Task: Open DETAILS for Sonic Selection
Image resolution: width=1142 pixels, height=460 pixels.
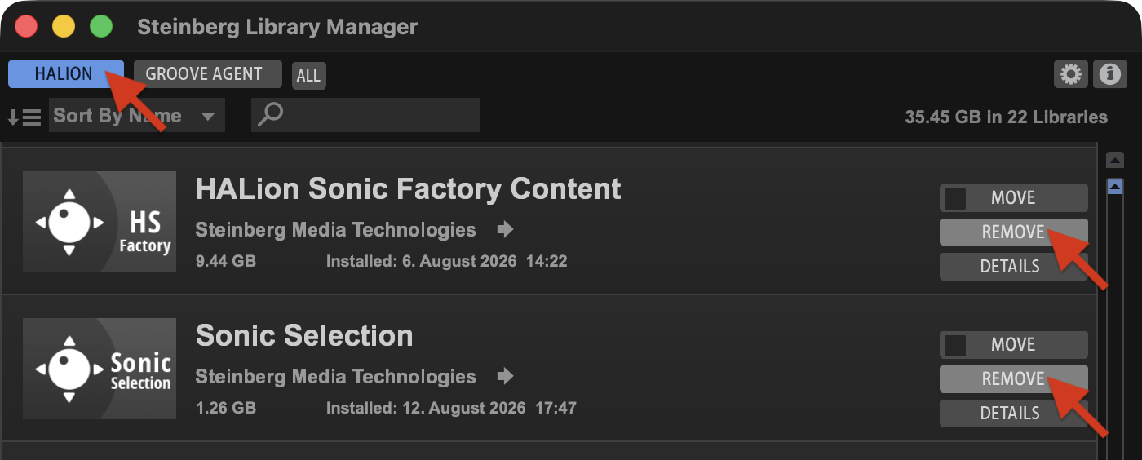Action: pos(1014,414)
